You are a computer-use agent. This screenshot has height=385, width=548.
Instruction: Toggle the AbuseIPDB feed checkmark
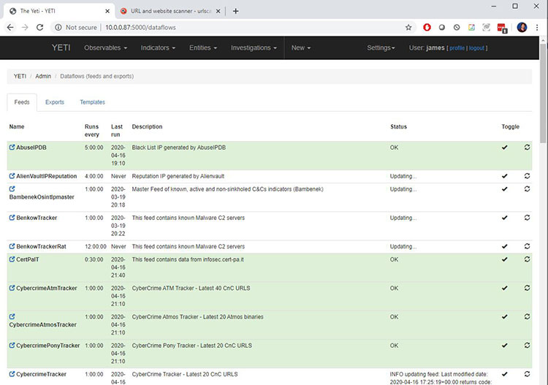pos(504,148)
